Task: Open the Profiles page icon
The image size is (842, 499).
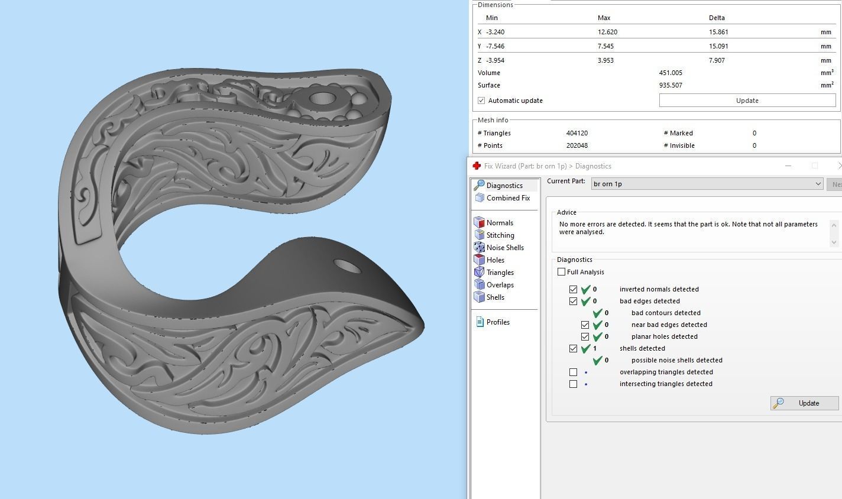Action: [x=480, y=322]
